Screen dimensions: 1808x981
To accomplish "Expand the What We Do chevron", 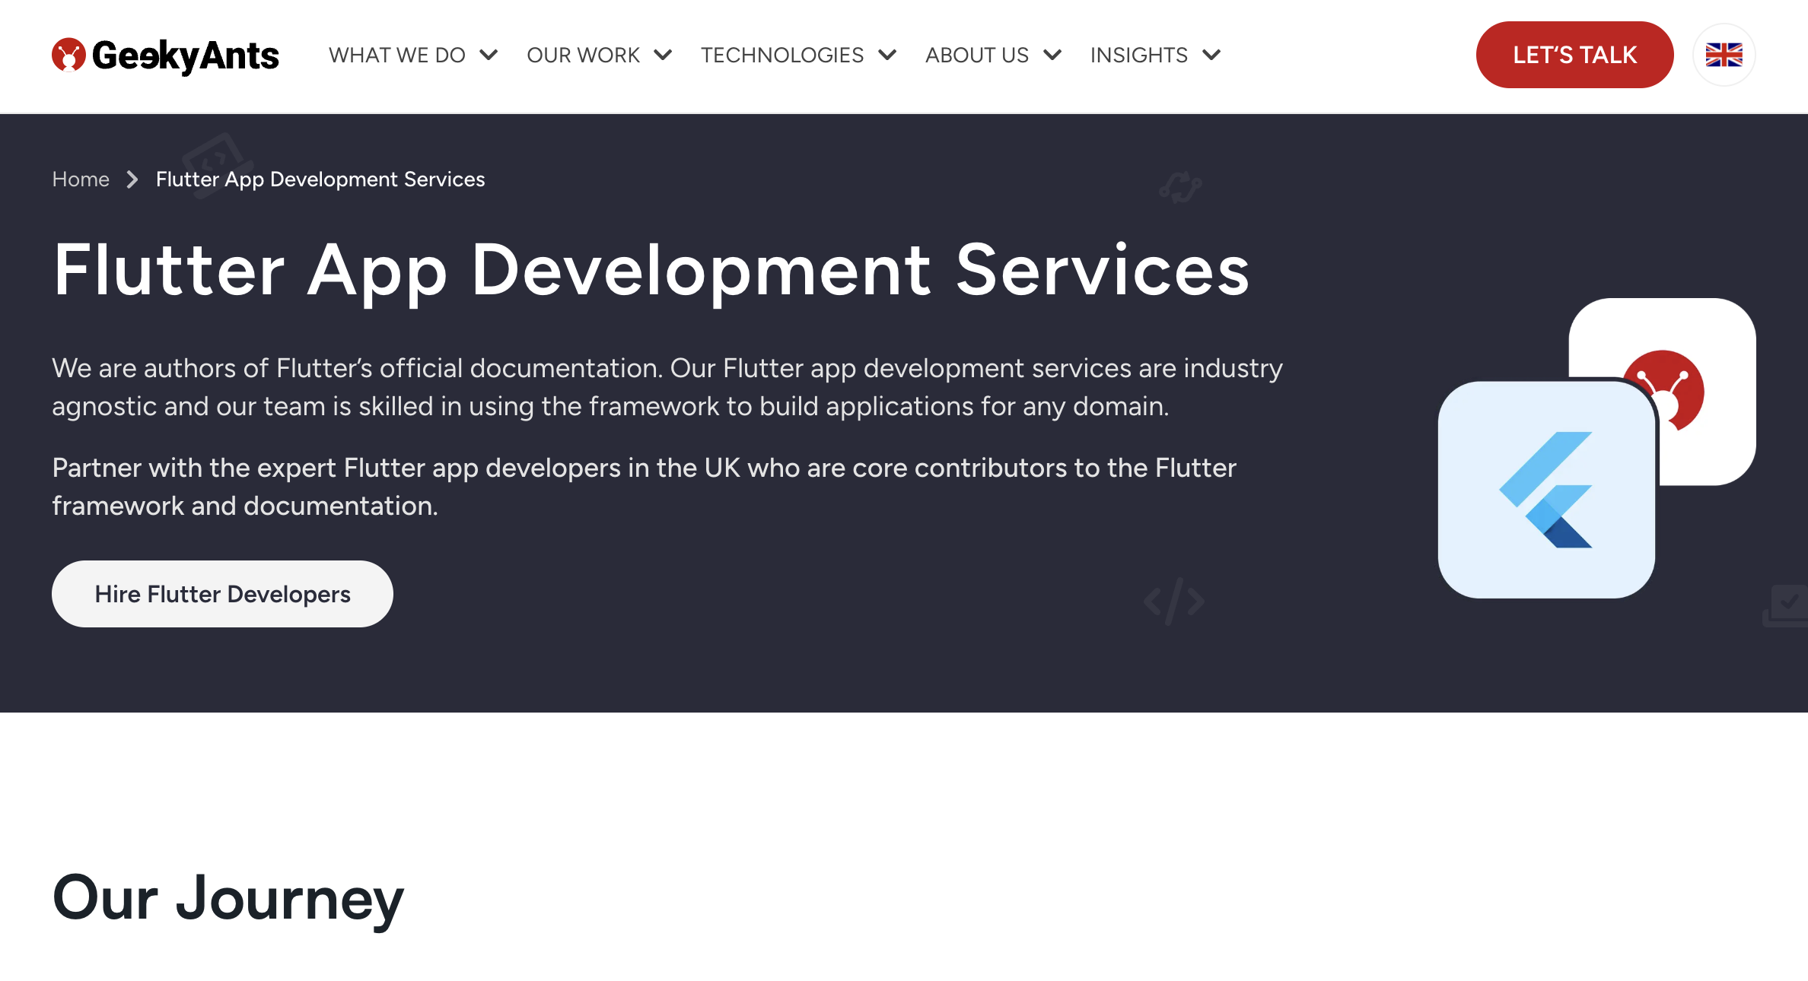I will [x=489, y=55].
